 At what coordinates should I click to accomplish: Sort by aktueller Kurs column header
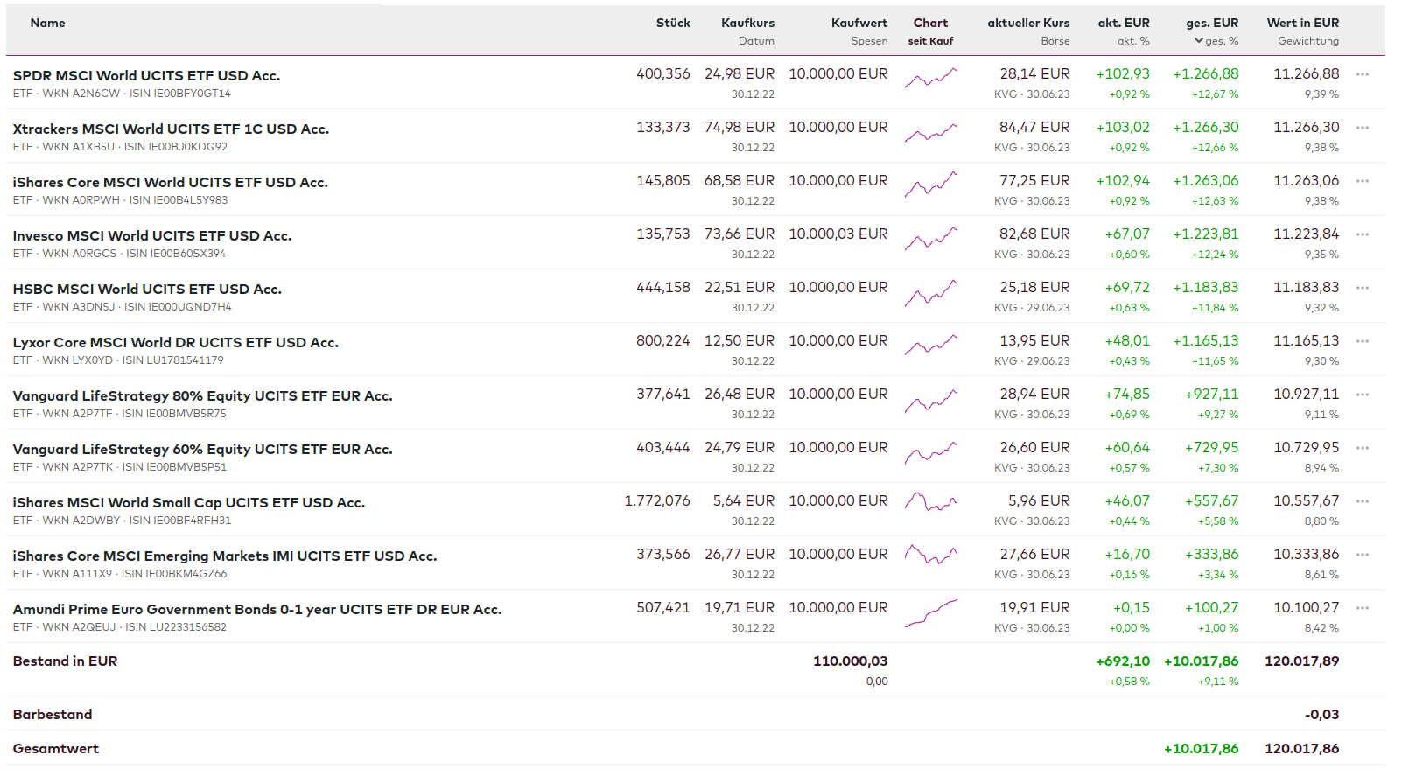[x=1028, y=23]
